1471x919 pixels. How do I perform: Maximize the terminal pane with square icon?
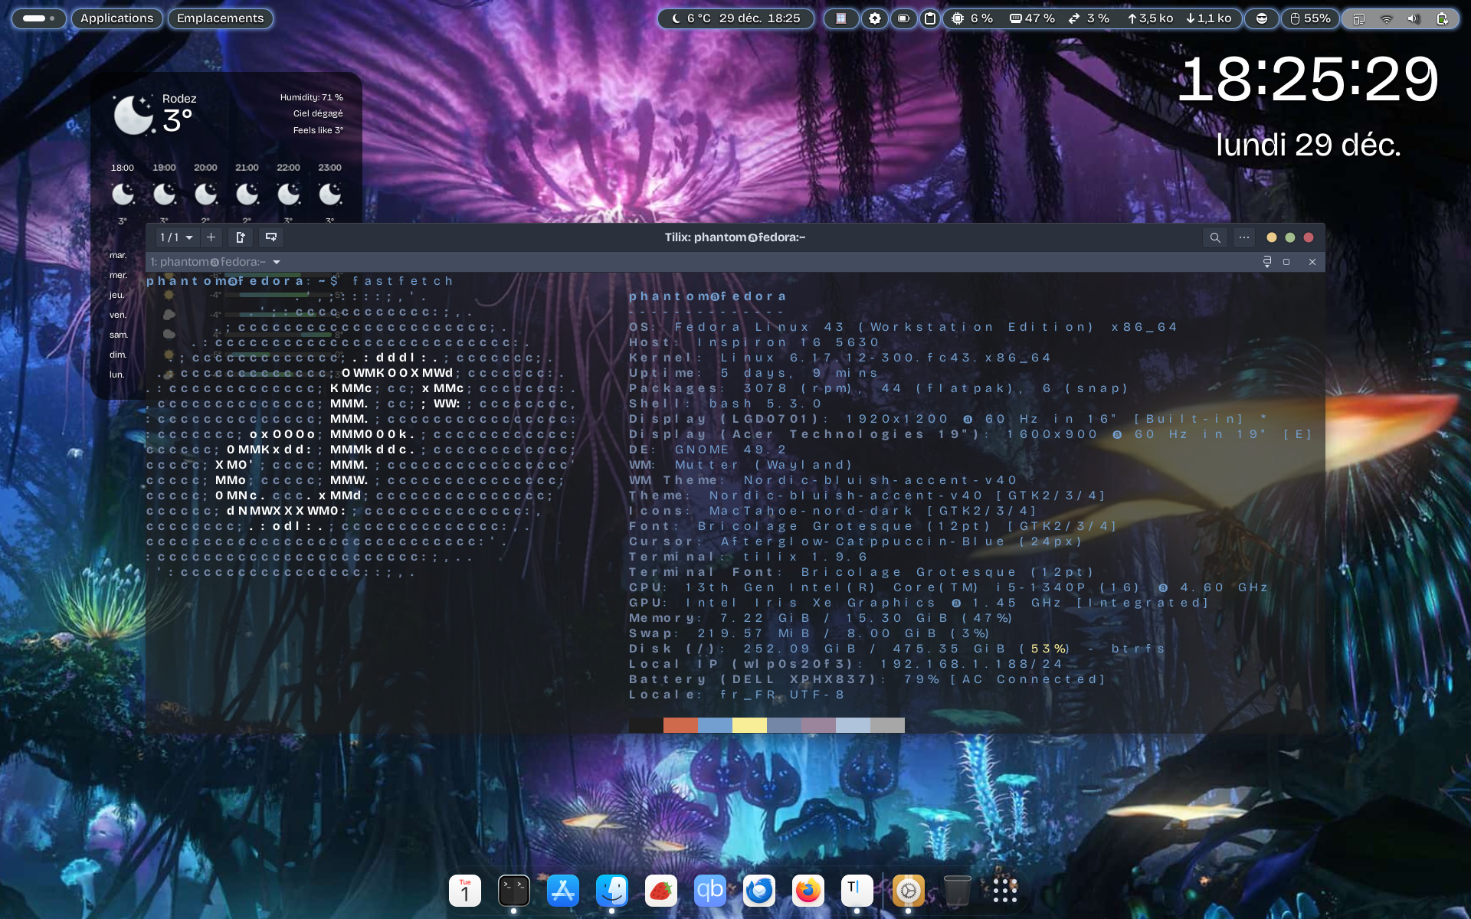(1286, 262)
